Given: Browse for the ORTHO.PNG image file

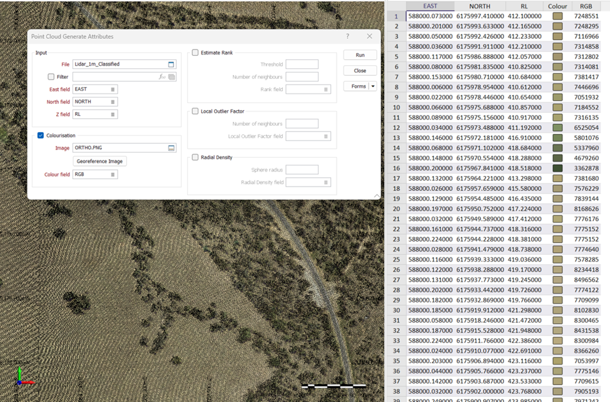Looking at the screenshot, I should (171, 148).
